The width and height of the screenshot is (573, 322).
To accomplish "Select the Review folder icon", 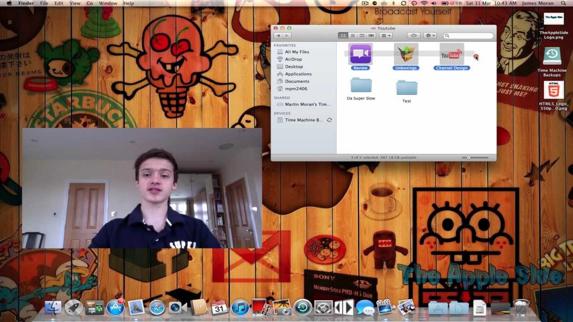I will (x=360, y=54).
